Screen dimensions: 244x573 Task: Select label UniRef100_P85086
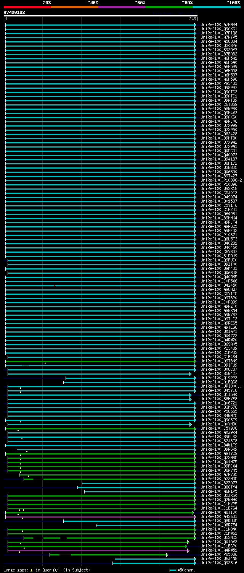[219, 554]
